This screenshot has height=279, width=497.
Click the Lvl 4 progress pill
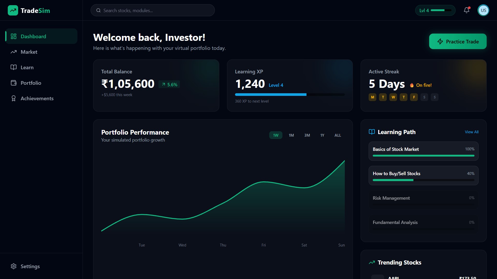435,10
